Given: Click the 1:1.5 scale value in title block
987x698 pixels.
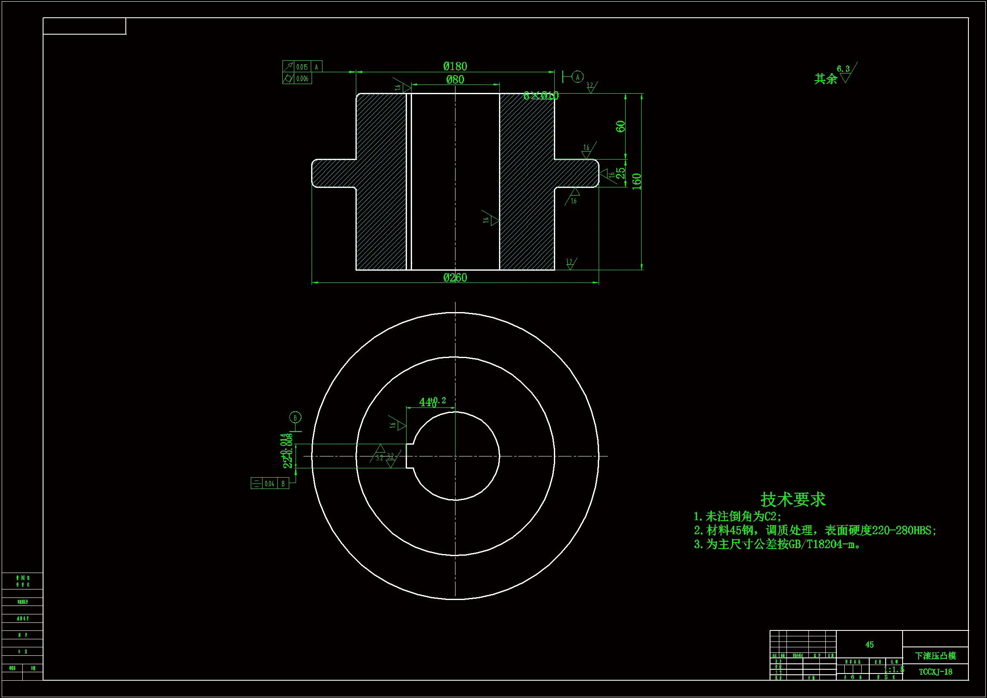Looking at the screenshot, I should pyautogui.click(x=894, y=669).
